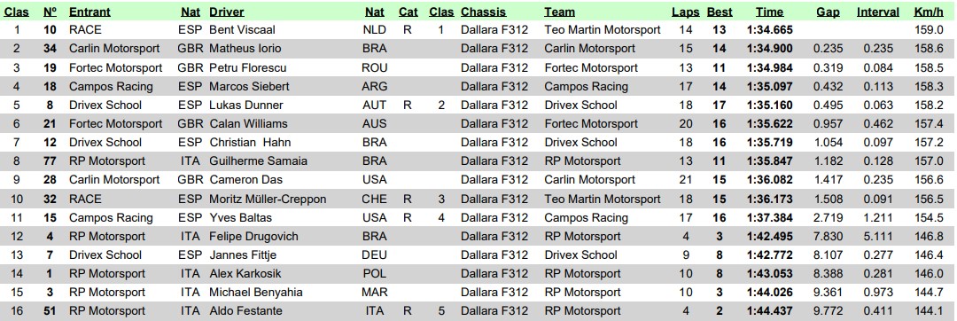The width and height of the screenshot is (957, 321).
Task: Select the Laps column header
Action: tap(685, 12)
